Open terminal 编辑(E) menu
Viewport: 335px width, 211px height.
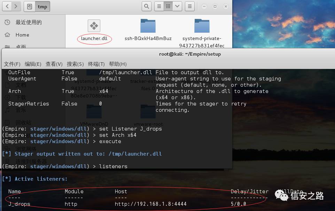coord(33,64)
